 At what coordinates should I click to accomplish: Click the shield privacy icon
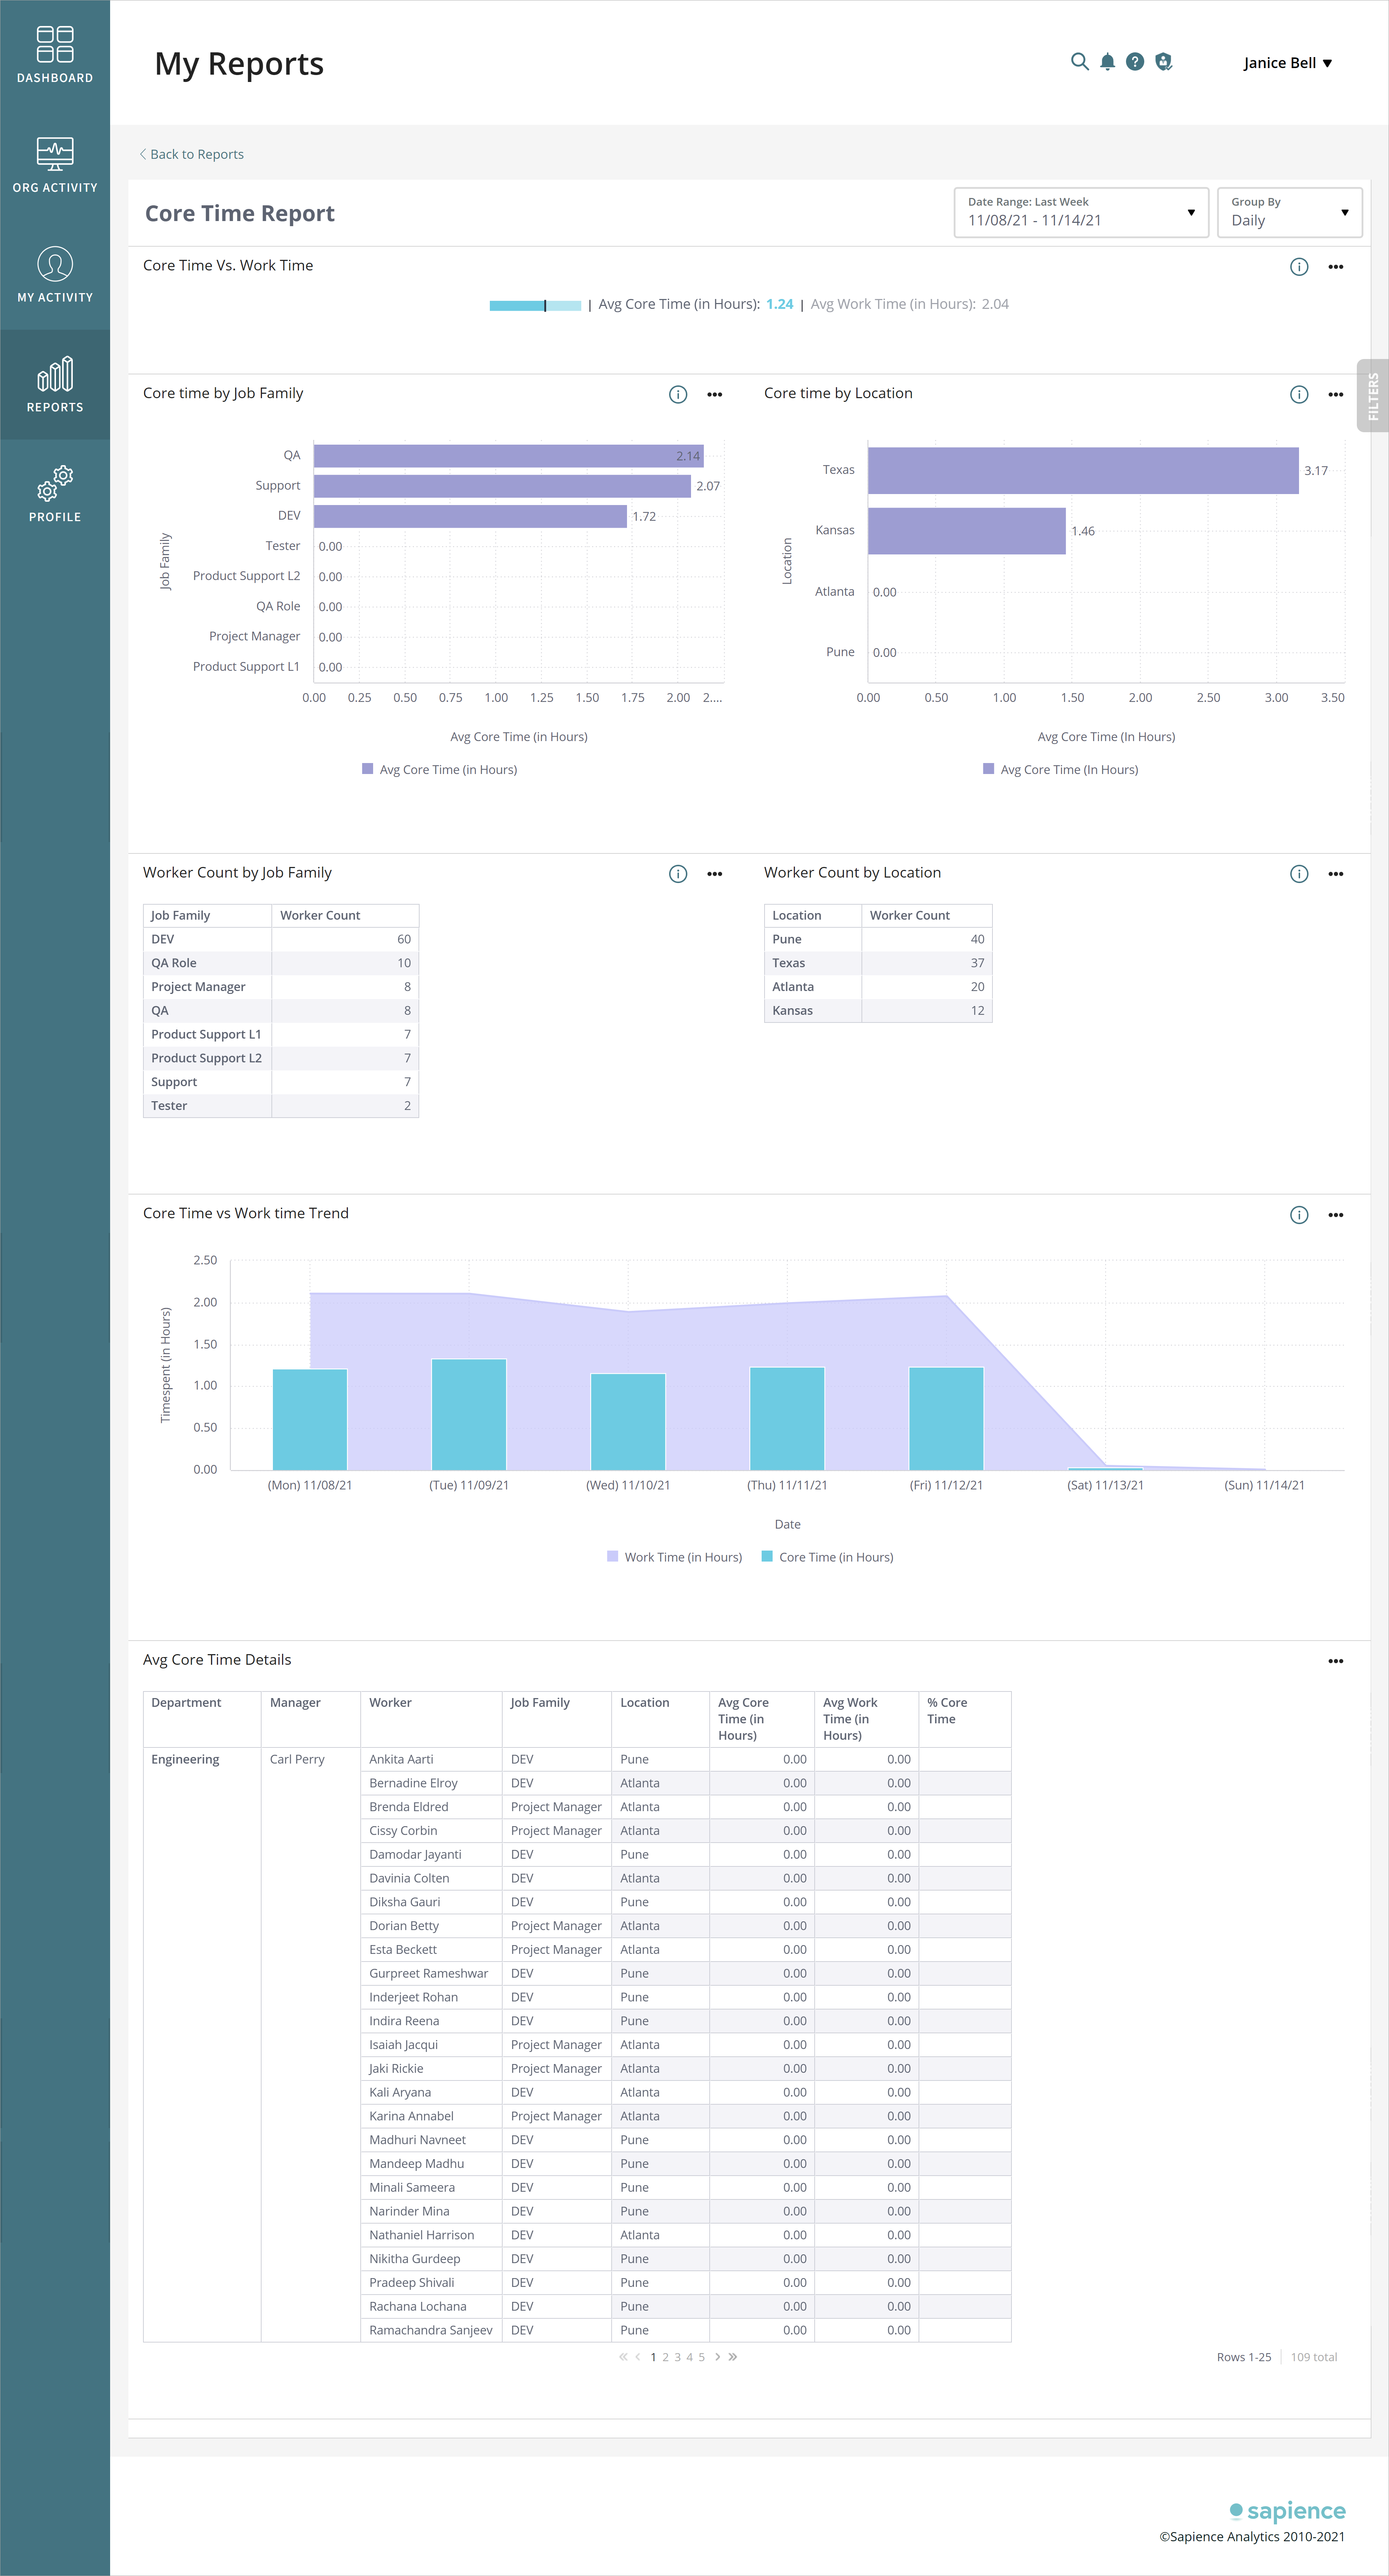click(x=1163, y=62)
